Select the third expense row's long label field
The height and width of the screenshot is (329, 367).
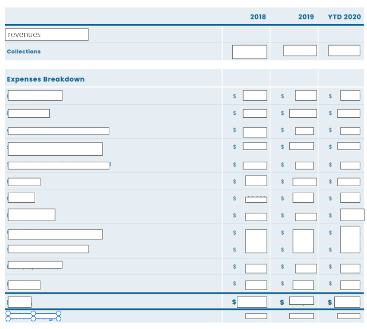pos(58,131)
